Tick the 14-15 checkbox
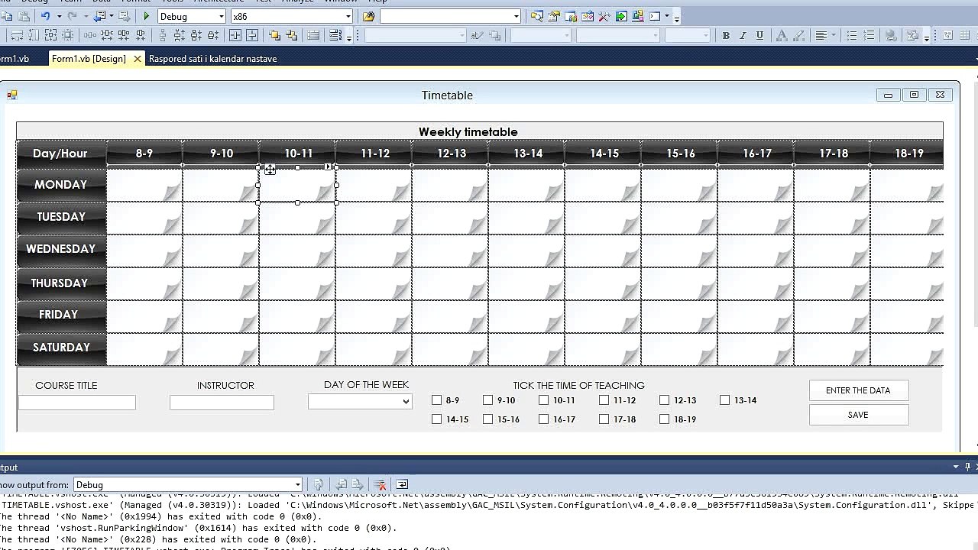978x550 pixels. pos(437,419)
